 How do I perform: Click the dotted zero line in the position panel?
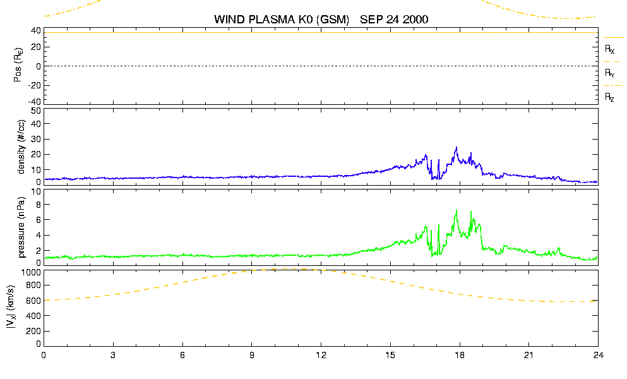[321, 66]
